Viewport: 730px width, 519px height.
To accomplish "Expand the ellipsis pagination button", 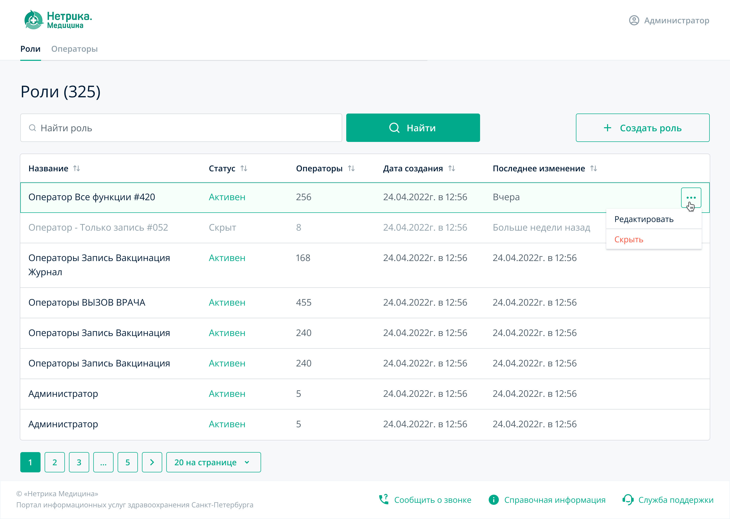I will coord(103,462).
